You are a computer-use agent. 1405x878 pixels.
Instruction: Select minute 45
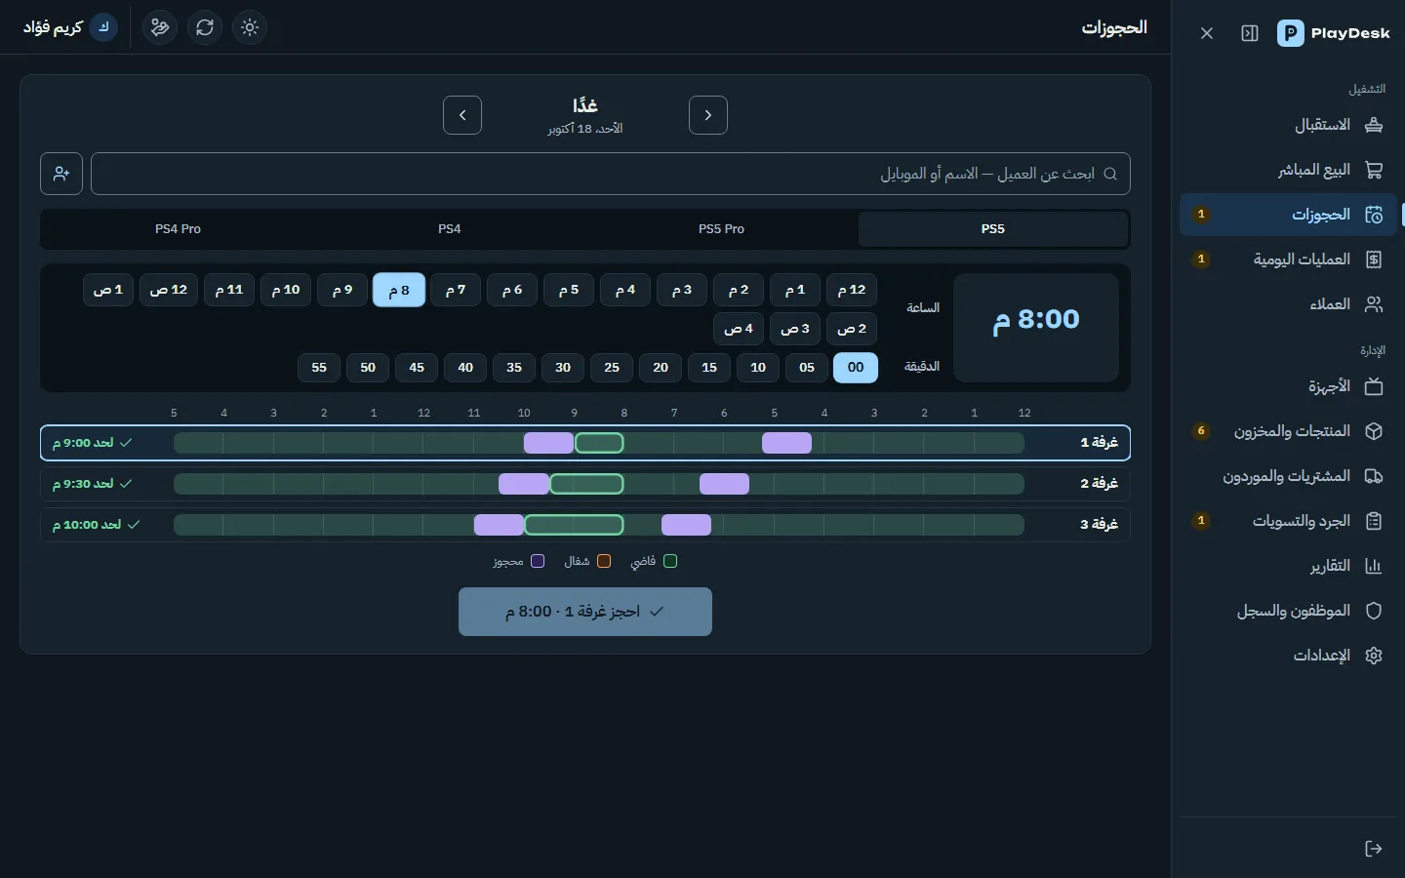pos(417,368)
